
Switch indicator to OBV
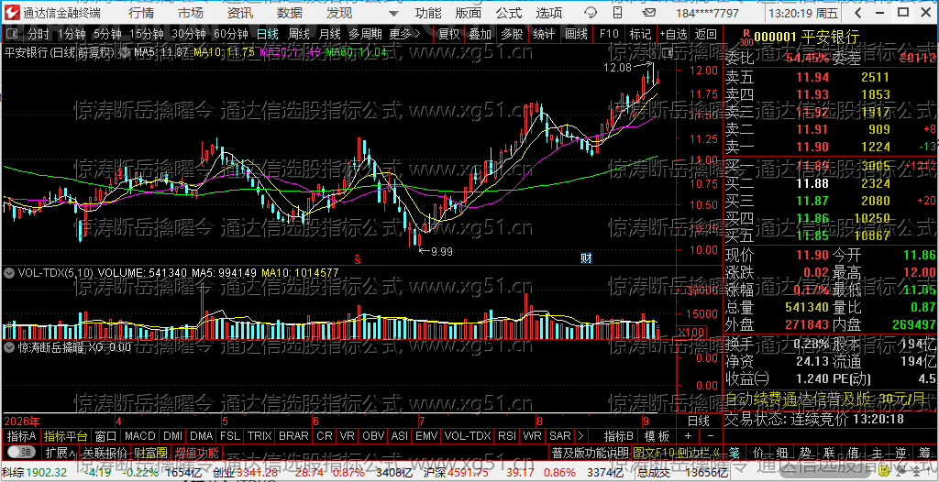pos(373,436)
